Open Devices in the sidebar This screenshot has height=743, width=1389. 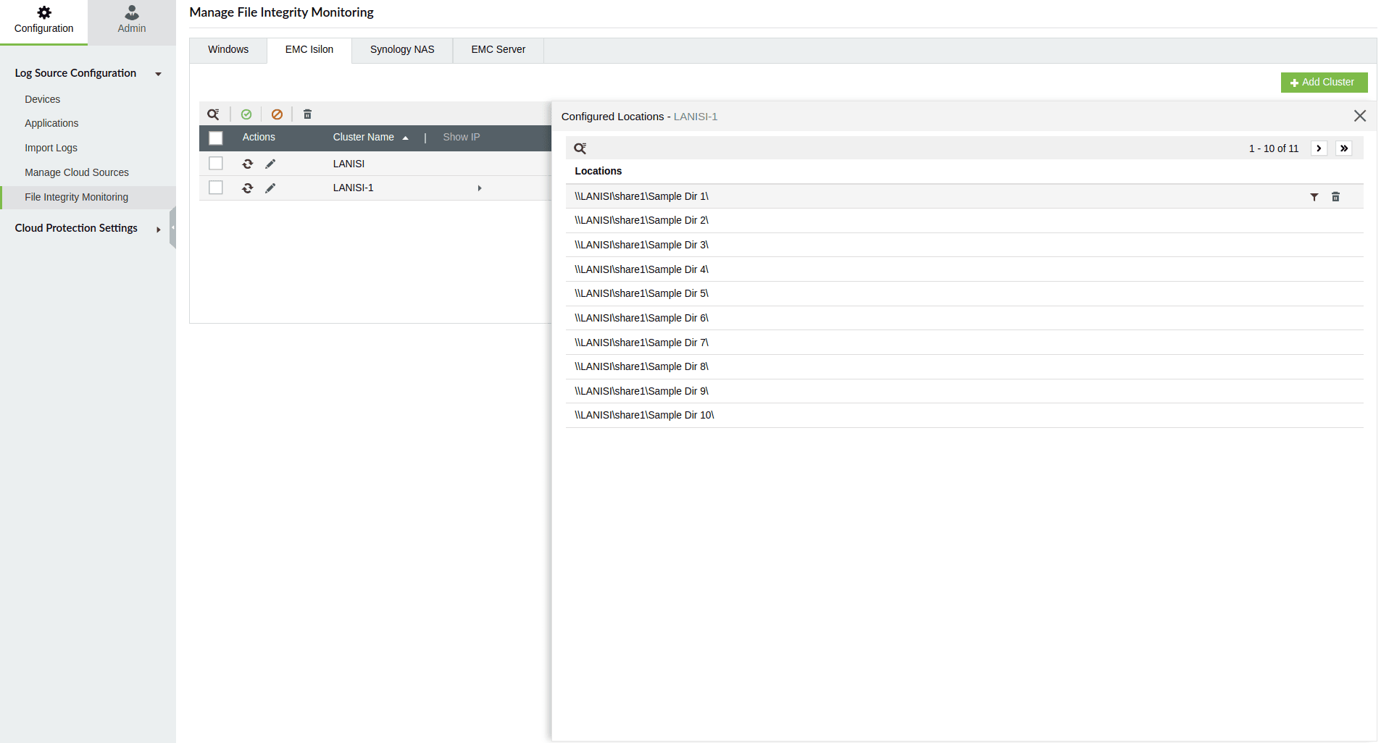(x=43, y=100)
